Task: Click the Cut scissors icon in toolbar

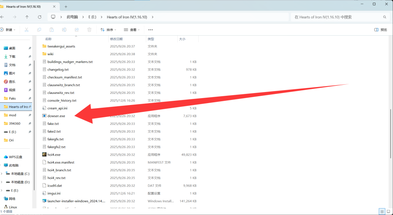Action: click(26, 30)
